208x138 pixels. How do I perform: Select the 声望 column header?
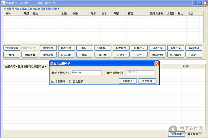tap(119, 13)
